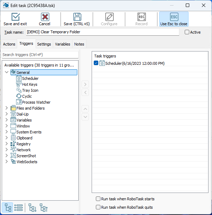Expand the Files and Folders group
Image resolution: width=212 pixels, height=215 pixels.
tap(7, 108)
